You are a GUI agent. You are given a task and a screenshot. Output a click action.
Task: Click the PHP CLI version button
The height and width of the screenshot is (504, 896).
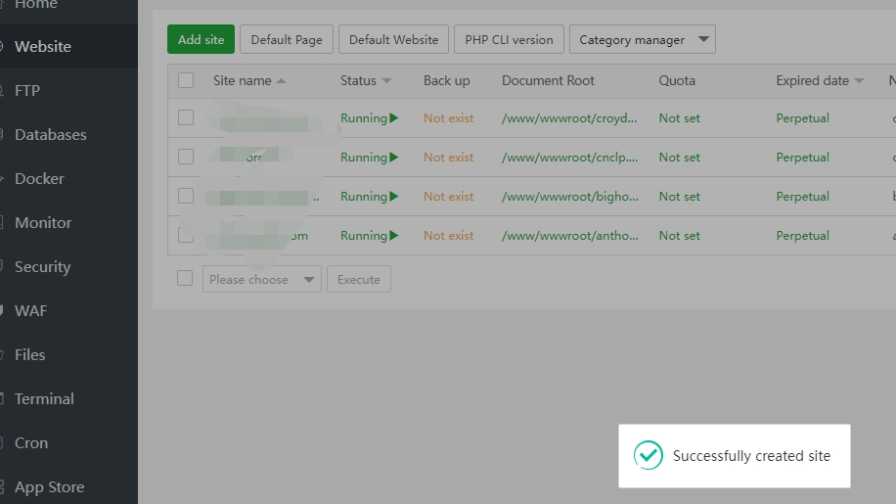[x=509, y=40]
